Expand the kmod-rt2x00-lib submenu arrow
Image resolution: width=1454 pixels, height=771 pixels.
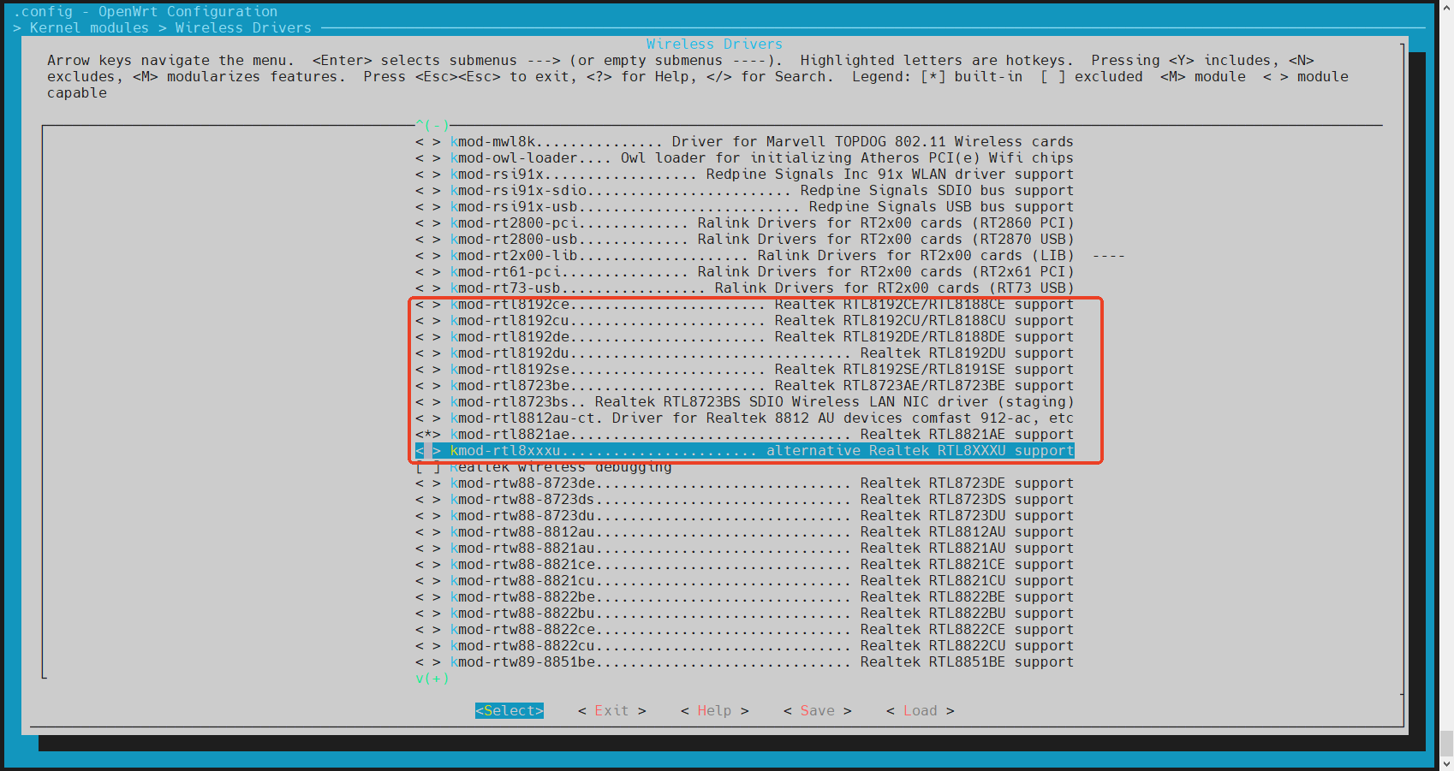point(1108,256)
